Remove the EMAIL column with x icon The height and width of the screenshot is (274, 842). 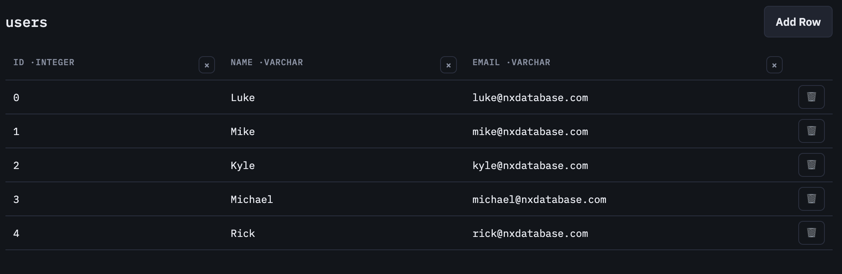coord(774,65)
